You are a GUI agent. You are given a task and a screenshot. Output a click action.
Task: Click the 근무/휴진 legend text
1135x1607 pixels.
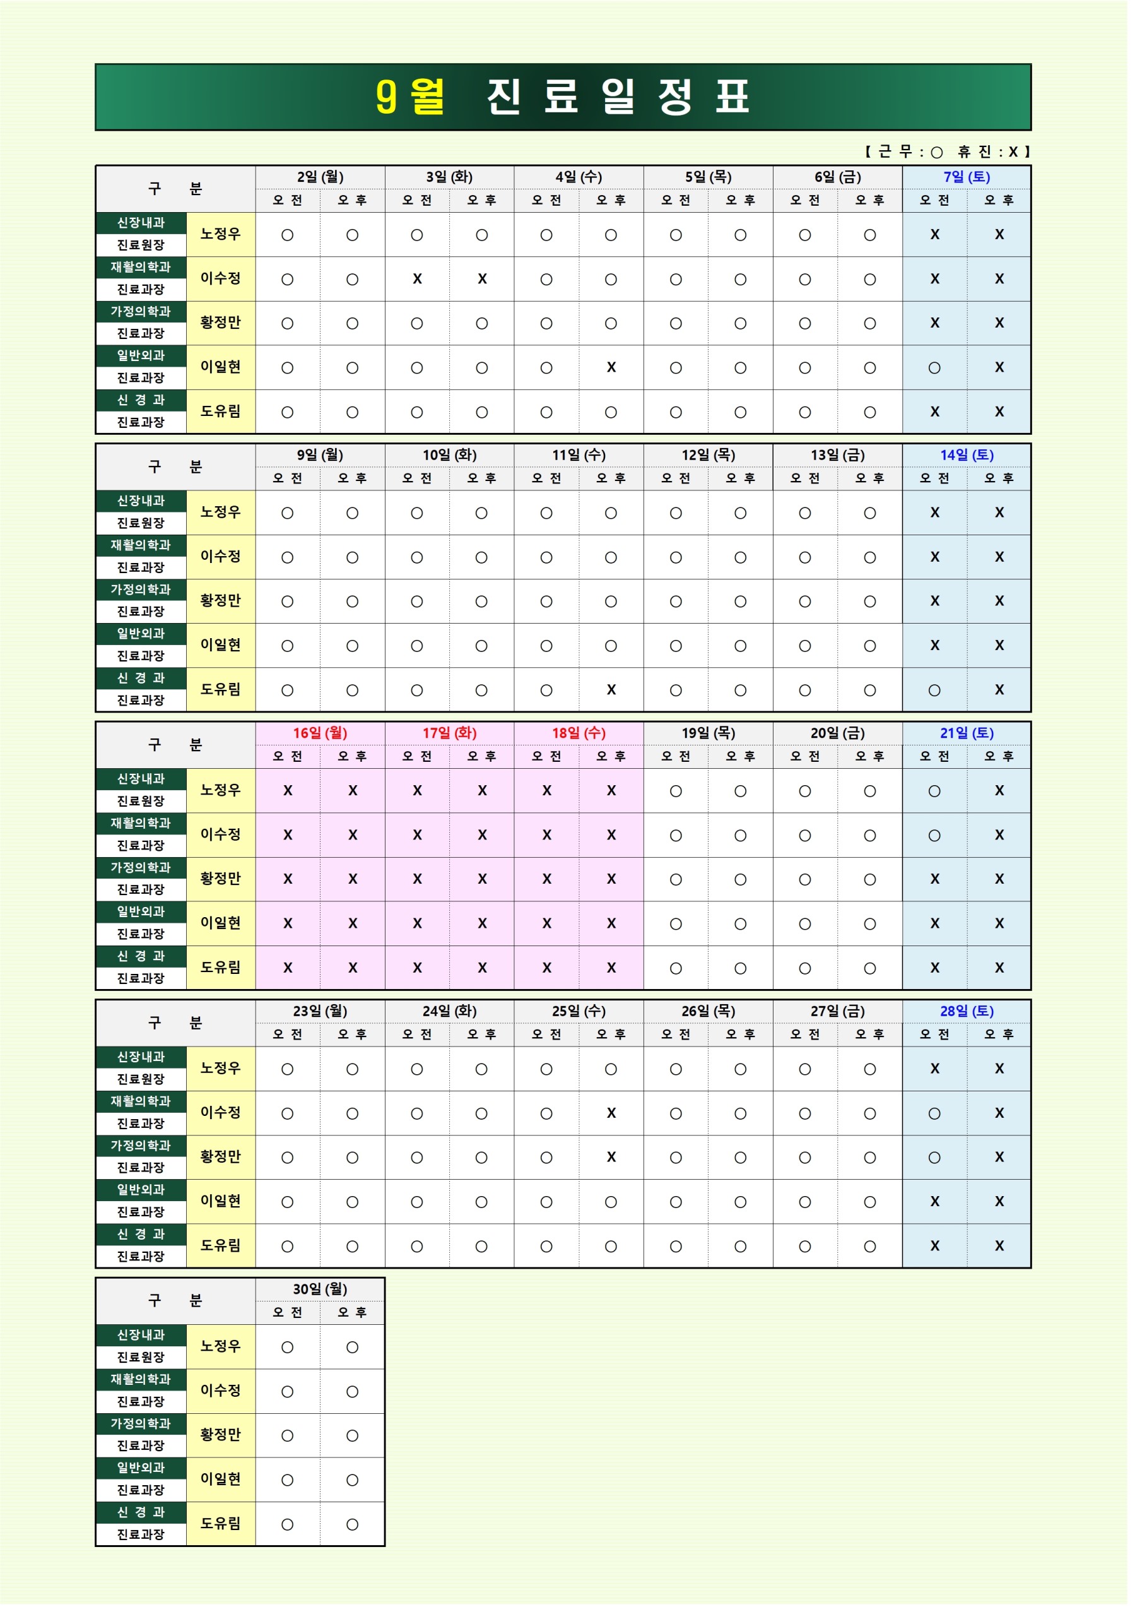click(x=947, y=152)
